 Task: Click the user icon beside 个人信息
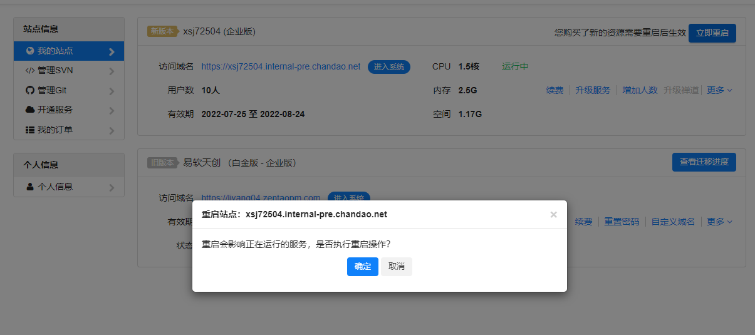pyautogui.click(x=30, y=187)
